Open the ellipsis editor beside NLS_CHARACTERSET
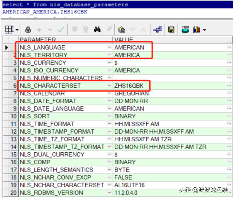 tap(110, 85)
